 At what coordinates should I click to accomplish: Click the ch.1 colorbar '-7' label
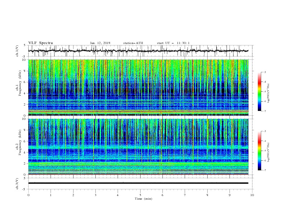pos(265,111)
